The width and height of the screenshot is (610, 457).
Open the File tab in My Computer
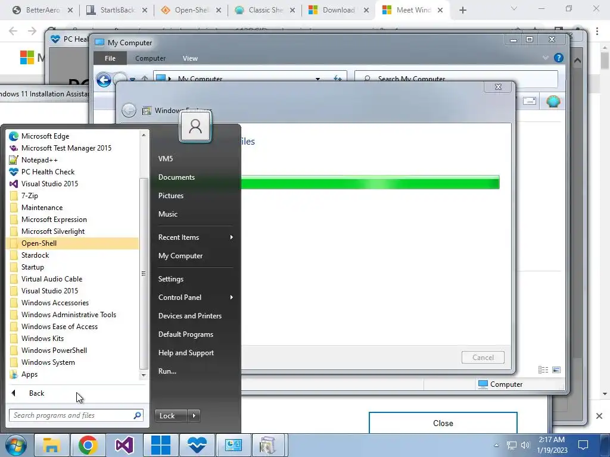point(110,58)
